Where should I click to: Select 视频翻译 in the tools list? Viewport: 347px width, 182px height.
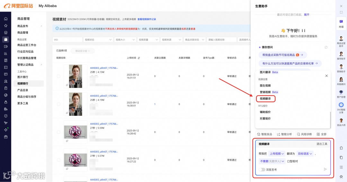click(265, 99)
